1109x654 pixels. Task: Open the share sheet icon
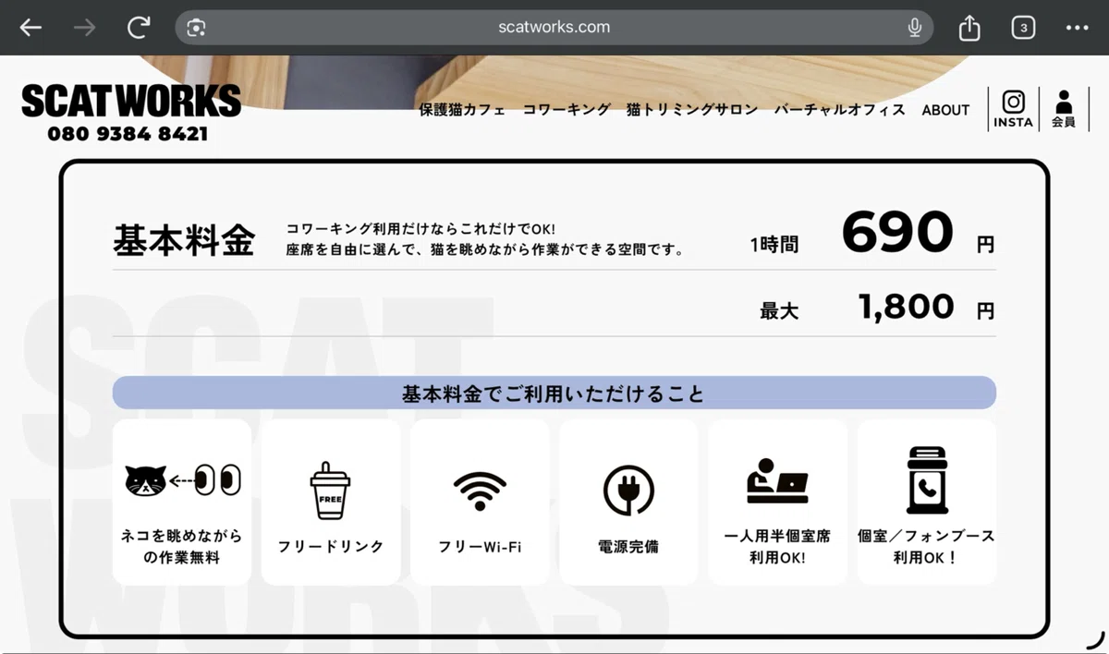[x=969, y=28]
